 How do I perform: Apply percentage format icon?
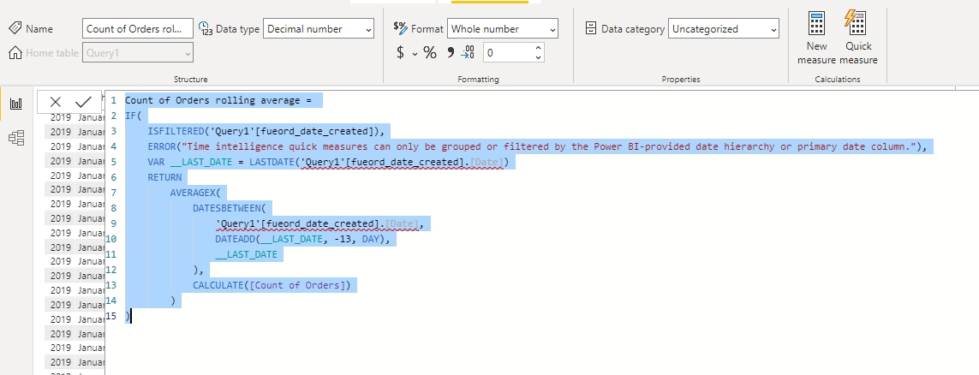coord(430,53)
